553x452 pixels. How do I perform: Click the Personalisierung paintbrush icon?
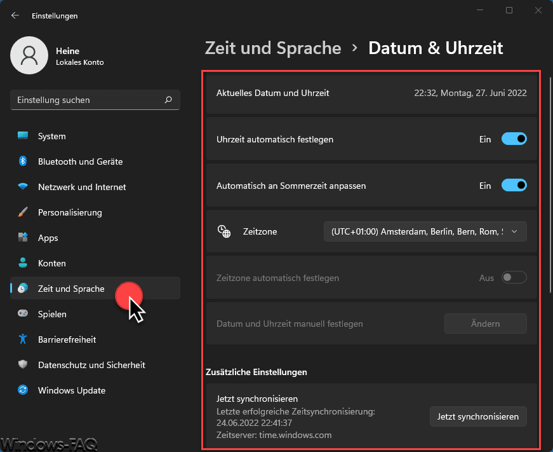23,212
